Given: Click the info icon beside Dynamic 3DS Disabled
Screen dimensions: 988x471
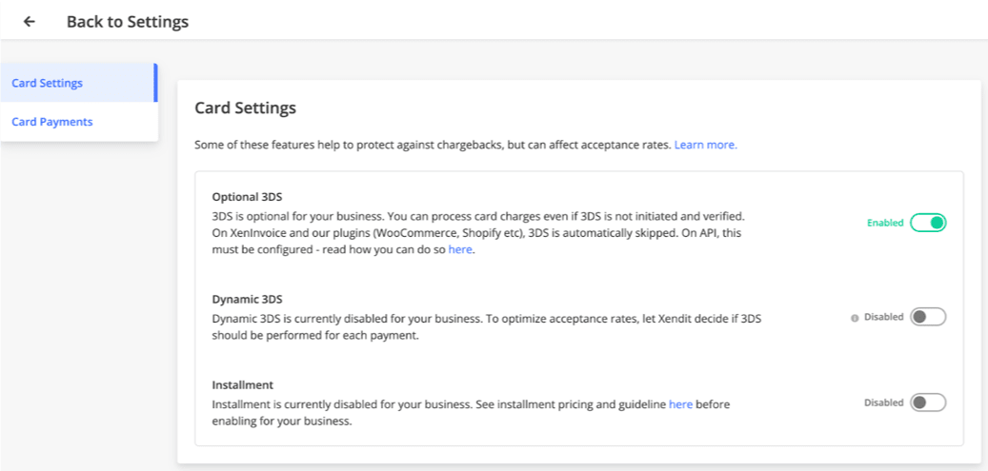Looking at the screenshot, I should click(855, 318).
